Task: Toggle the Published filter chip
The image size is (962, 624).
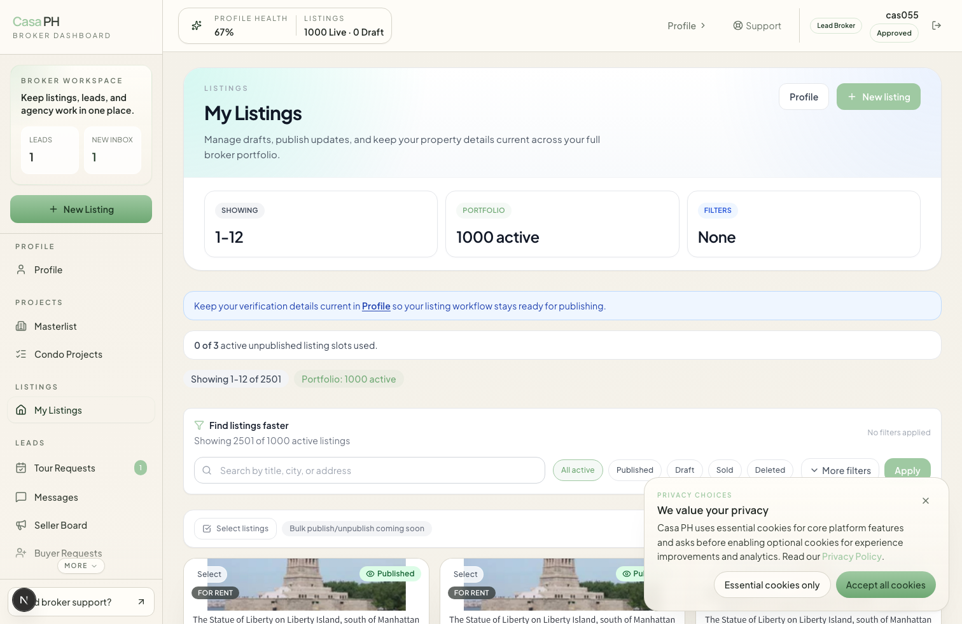Action: click(x=634, y=470)
